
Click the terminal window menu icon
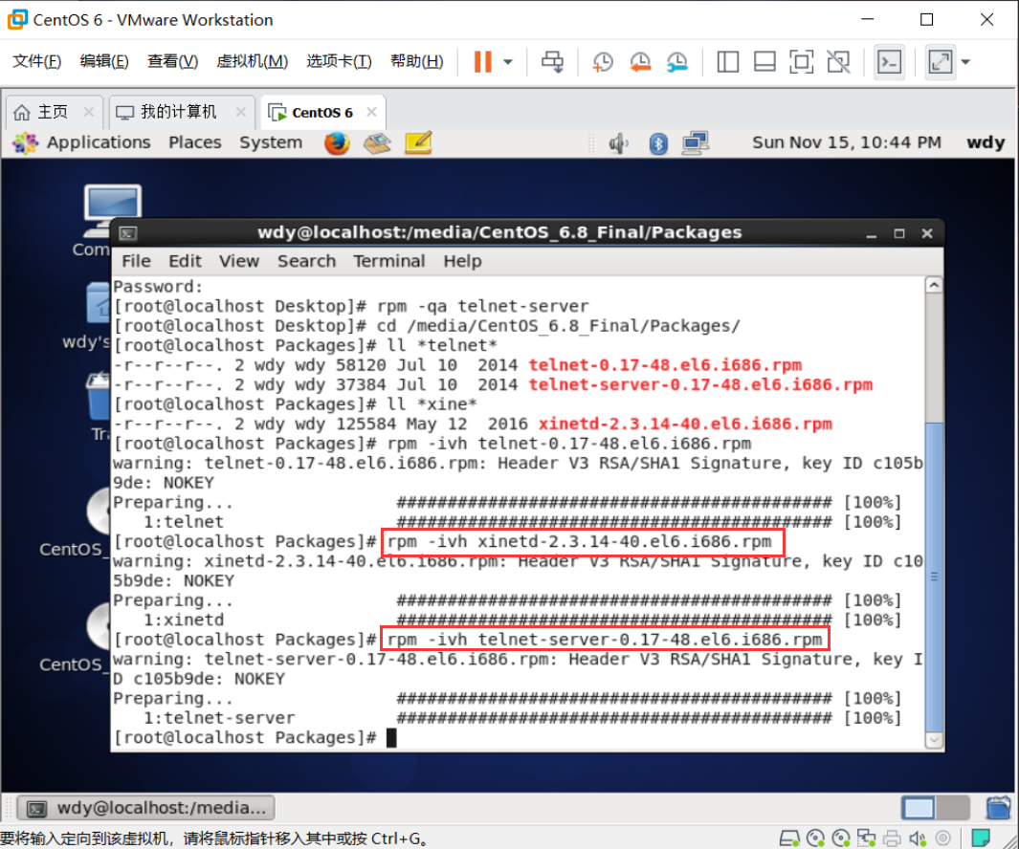pos(128,233)
